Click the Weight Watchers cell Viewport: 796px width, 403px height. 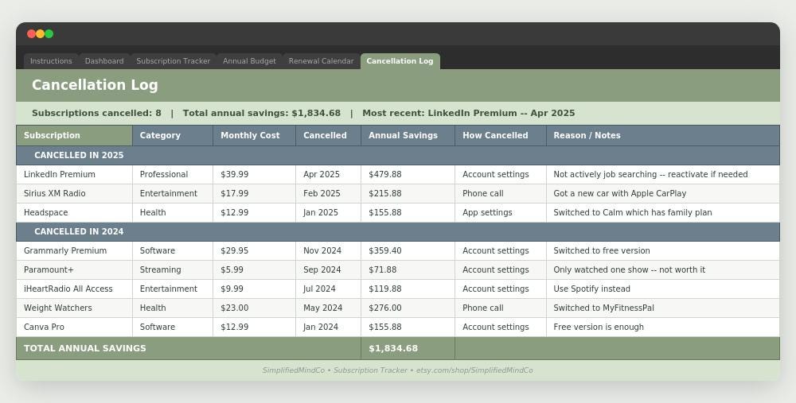pyautogui.click(x=74, y=308)
